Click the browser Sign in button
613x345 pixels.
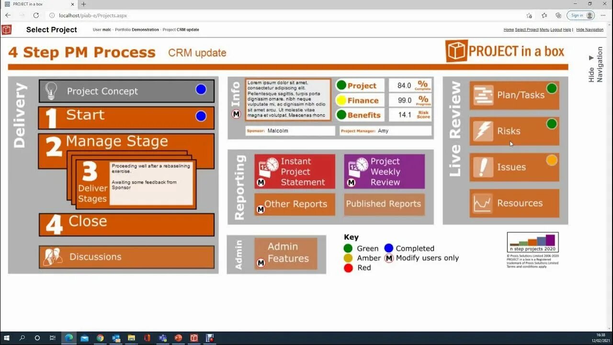click(x=581, y=15)
